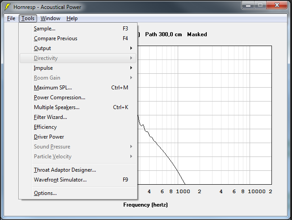Close the Hornresp window
This screenshot has height=220, width=292.
277,5
